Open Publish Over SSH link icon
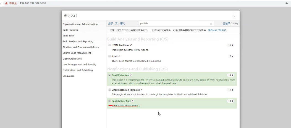Viewport: 291px width, 128px height. click(132, 101)
